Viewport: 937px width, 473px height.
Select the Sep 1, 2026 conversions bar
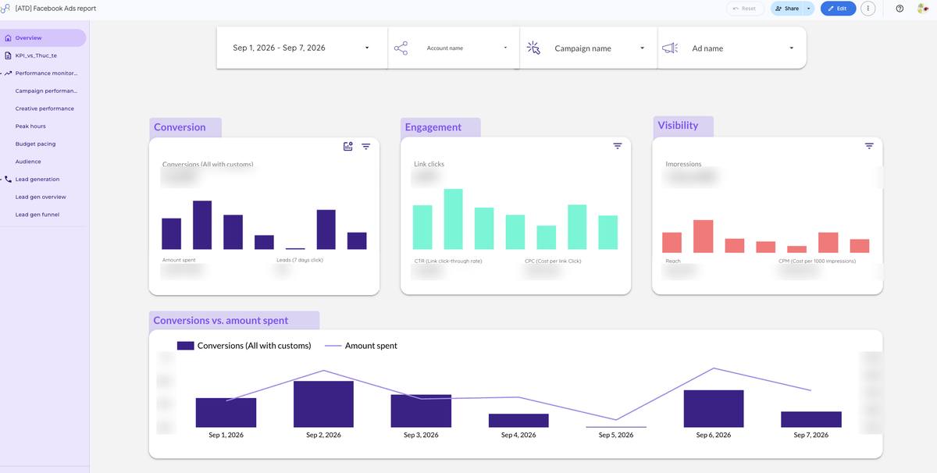[226, 413]
